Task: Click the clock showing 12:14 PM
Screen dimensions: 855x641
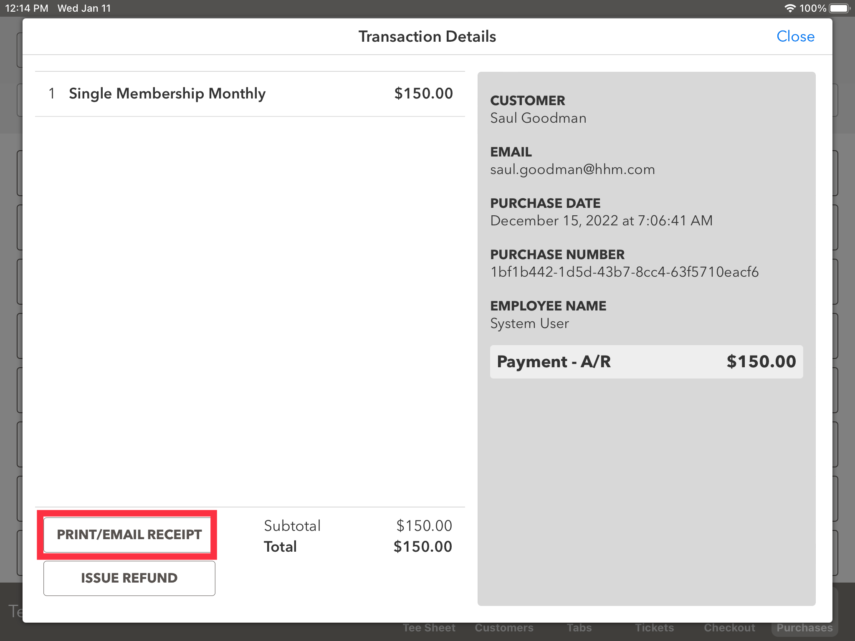Action: coord(26,8)
